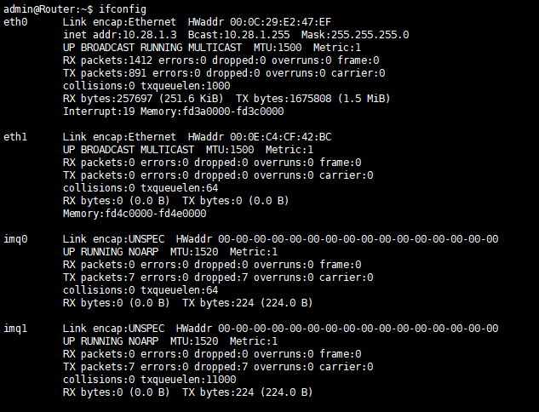Click imq0 TX bytes:224 text
The width and height of the screenshot is (539, 412).
pyautogui.click(x=218, y=303)
